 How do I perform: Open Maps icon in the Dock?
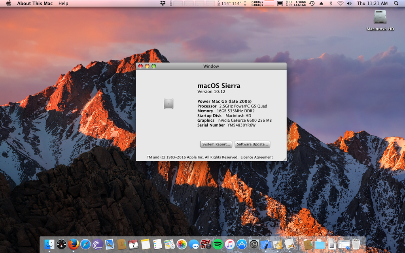tap(169, 244)
